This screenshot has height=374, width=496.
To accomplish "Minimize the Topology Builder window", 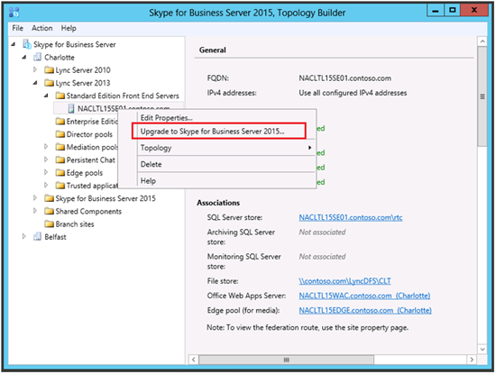I will click(436, 10).
